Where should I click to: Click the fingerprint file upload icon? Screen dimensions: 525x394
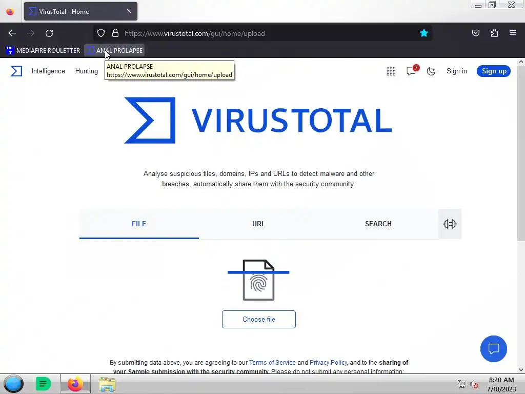[x=258, y=280]
